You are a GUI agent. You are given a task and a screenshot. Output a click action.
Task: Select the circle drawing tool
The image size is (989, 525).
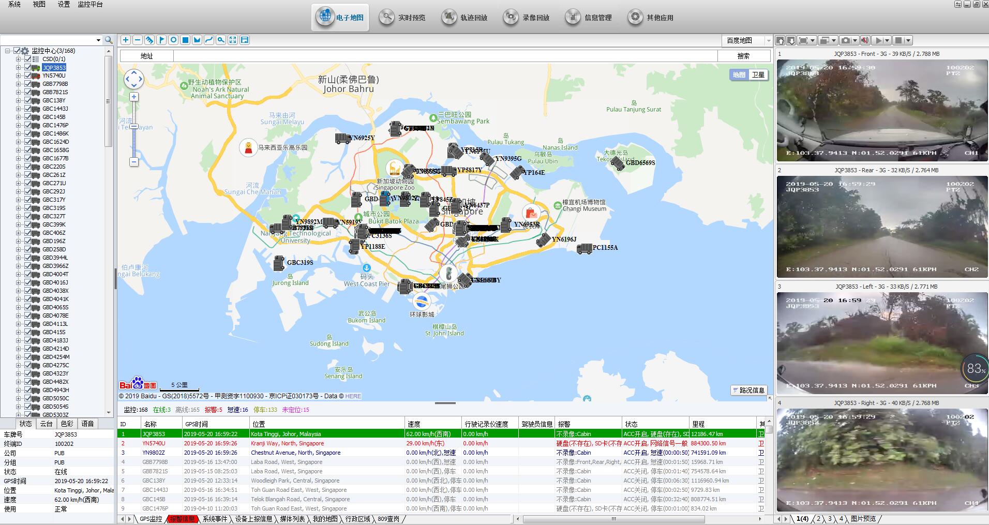pyautogui.click(x=173, y=40)
